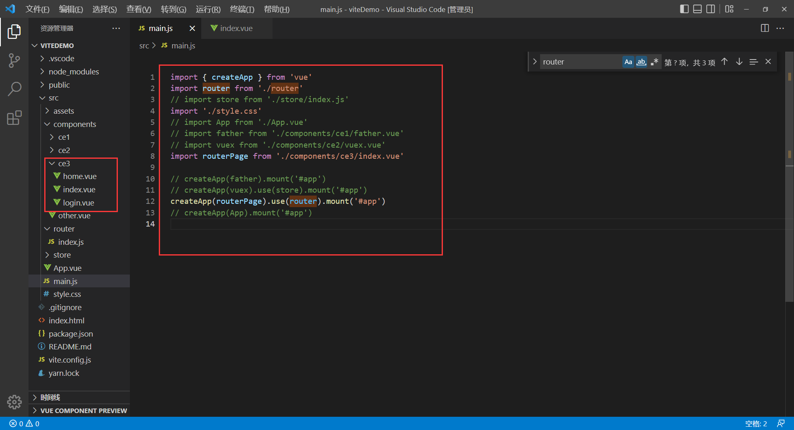
Task: Toggle match whole word in find widget
Action: 641,62
